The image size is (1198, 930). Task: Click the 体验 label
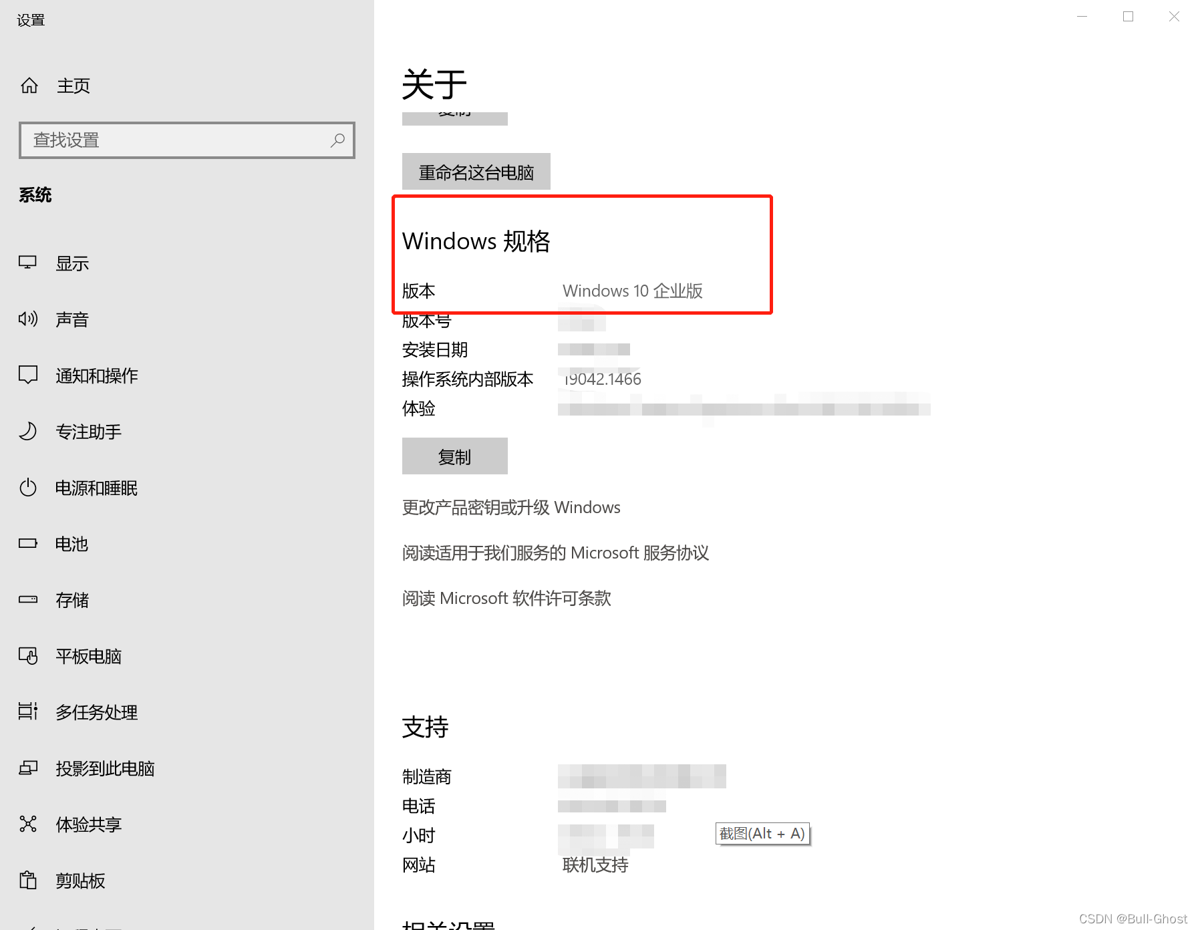(419, 409)
